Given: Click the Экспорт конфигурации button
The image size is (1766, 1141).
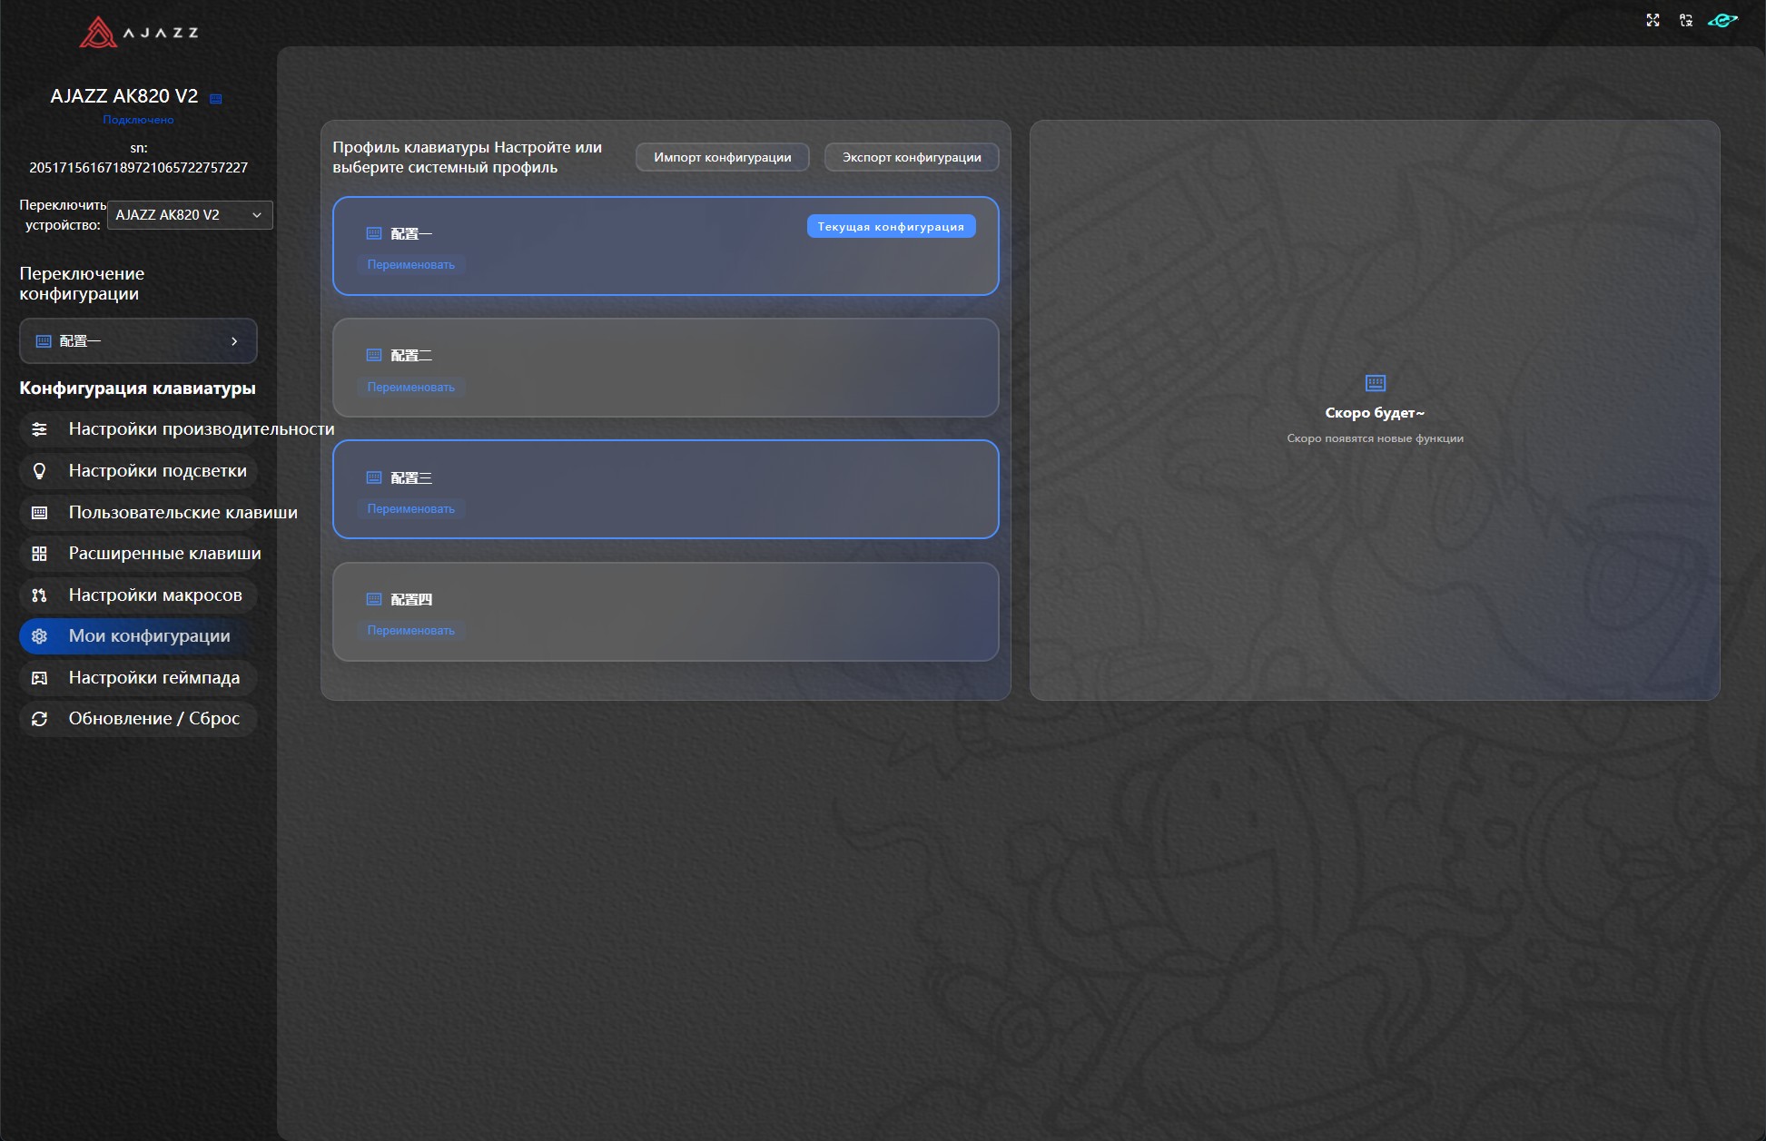Looking at the screenshot, I should tap(912, 157).
